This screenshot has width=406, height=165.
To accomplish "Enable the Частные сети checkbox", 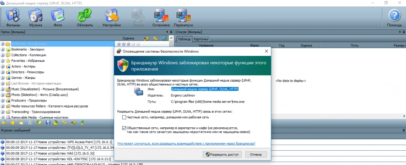I will [x=124, y=117].
